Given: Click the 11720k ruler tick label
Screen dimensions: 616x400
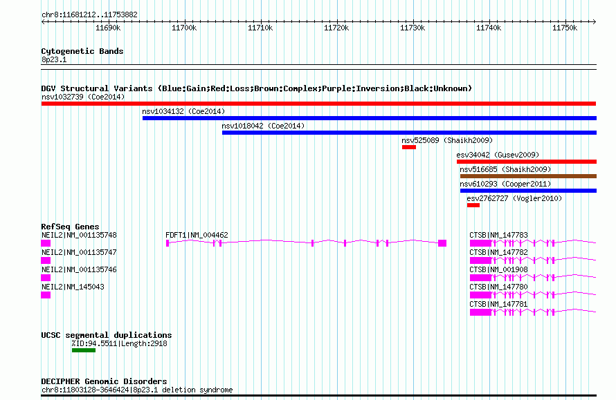Looking at the screenshot, I should (336, 28).
